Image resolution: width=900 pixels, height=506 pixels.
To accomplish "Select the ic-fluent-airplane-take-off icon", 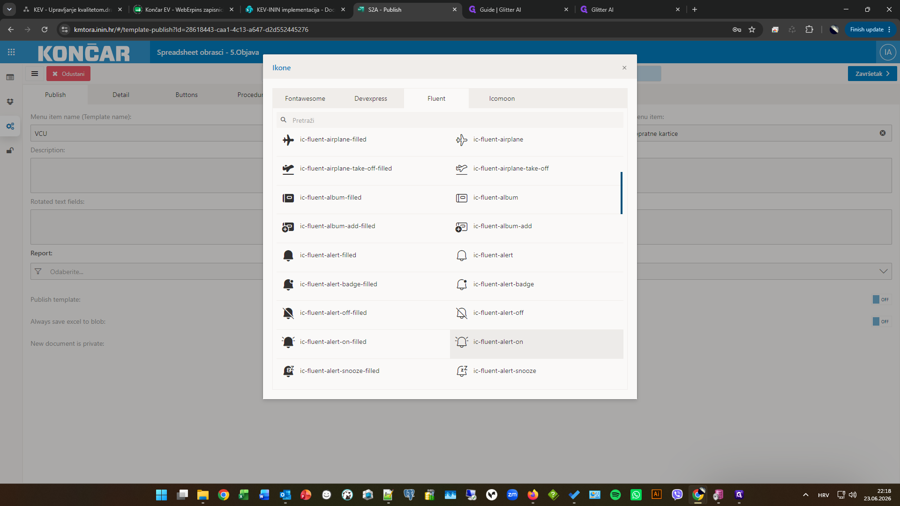I will pyautogui.click(x=461, y=169).
